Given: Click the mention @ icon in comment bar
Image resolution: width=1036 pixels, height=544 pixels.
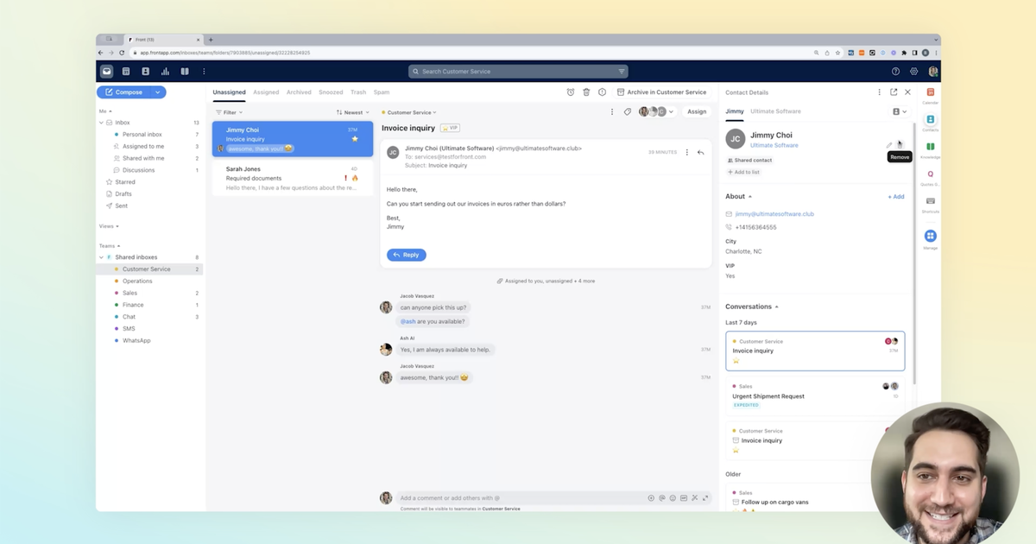Looking at the screenshot, I should (x=662, y=498).
